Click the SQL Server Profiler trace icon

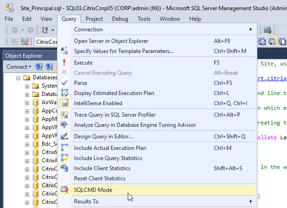[x=64, y=114]
